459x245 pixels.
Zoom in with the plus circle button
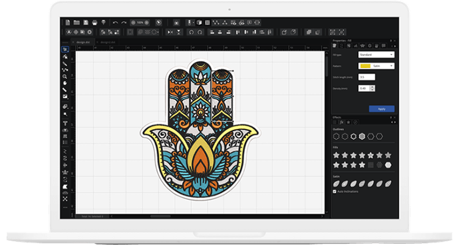point(146,23)
